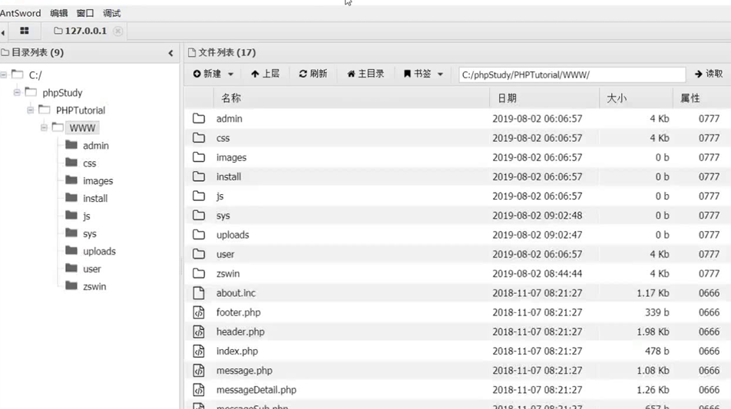Open the AntSword menu
This screenshot has width=731, height=409.
pyautogui.click(x=21, y=13)
